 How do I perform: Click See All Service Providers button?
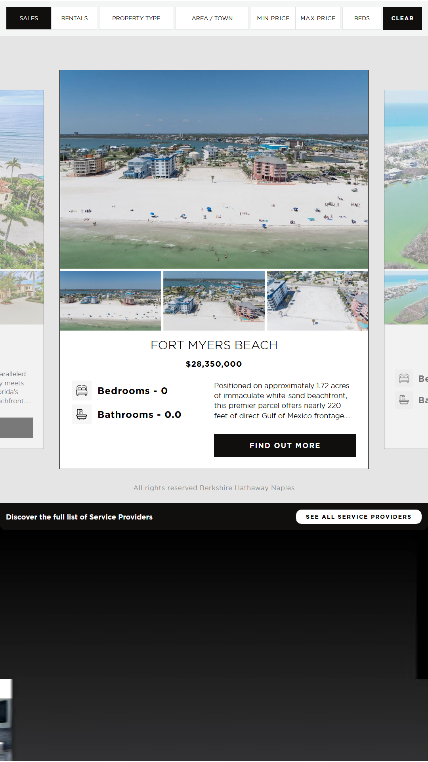(x=359, y=517)
